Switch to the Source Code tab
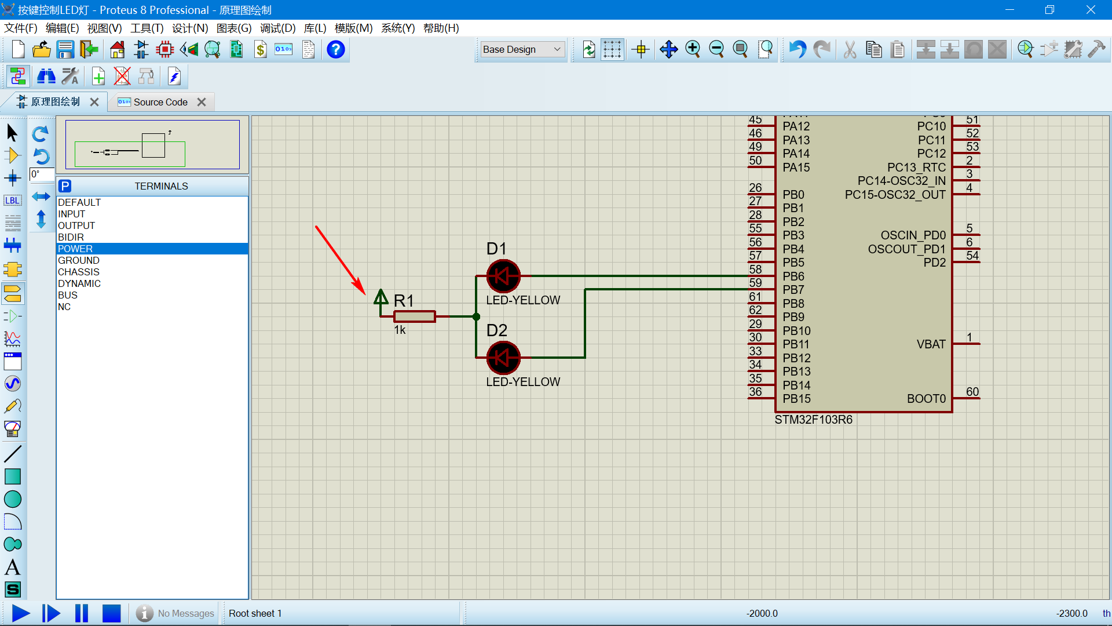 coord(160,102)
